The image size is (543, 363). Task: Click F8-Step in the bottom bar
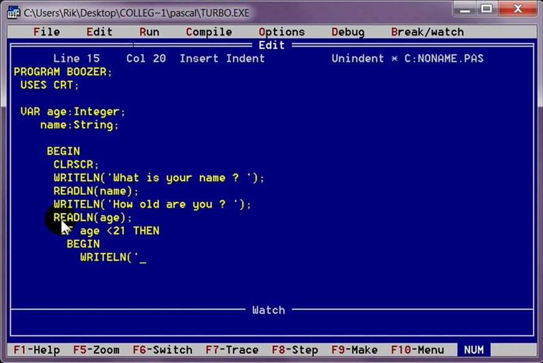point(295,350)
